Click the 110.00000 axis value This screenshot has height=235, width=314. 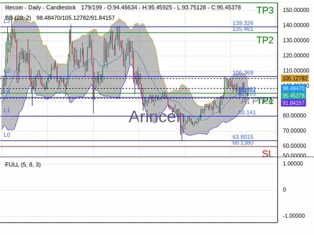[x=296, y=70]
